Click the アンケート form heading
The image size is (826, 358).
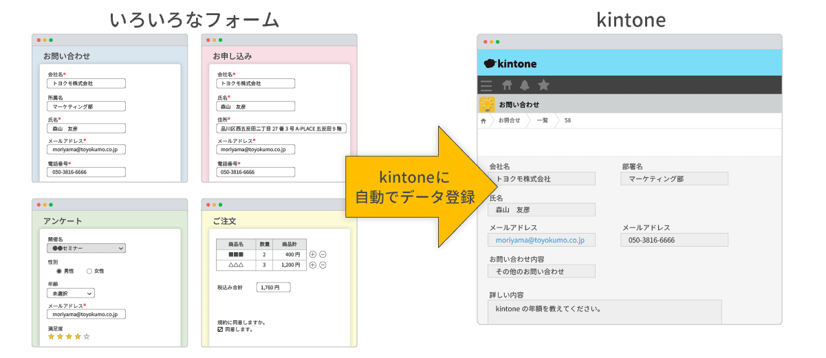[x=63, y=221]
